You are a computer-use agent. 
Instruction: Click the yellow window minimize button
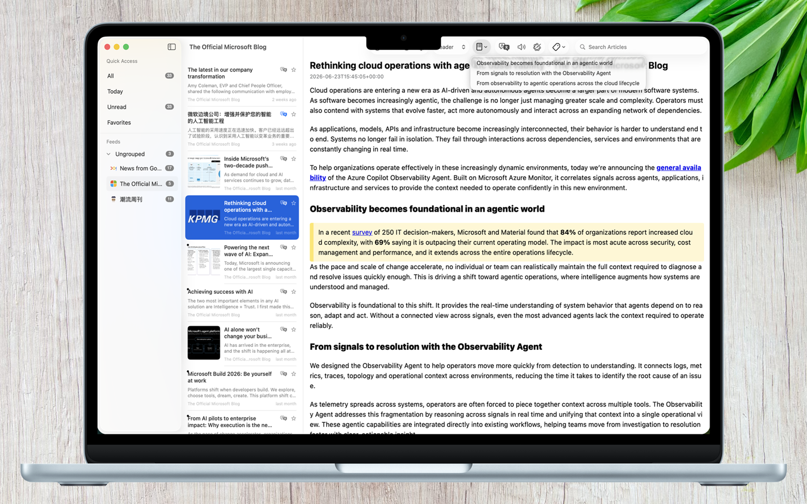tap(117, 47)
